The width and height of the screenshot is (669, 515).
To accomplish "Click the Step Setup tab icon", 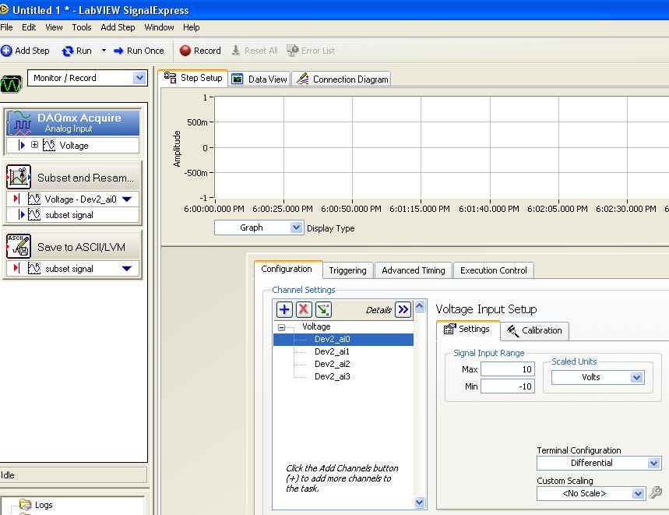I will 171,78.
